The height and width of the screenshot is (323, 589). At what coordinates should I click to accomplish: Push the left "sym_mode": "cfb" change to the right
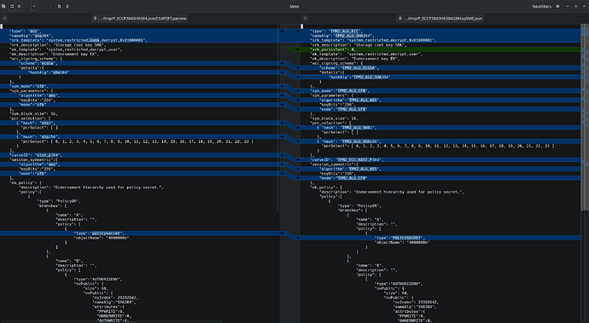pos(282,86)
